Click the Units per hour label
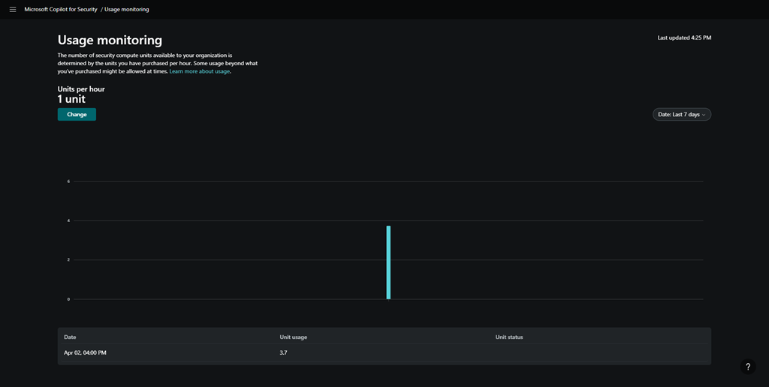The height and width of the screenshot is (387, 769). tap(81, 88)
